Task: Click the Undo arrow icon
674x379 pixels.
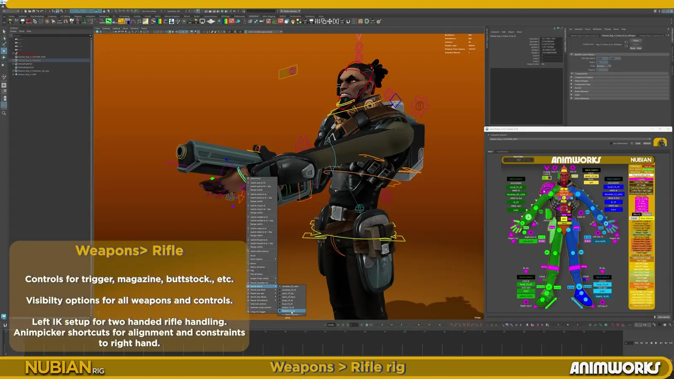Action: pos(38,11)
